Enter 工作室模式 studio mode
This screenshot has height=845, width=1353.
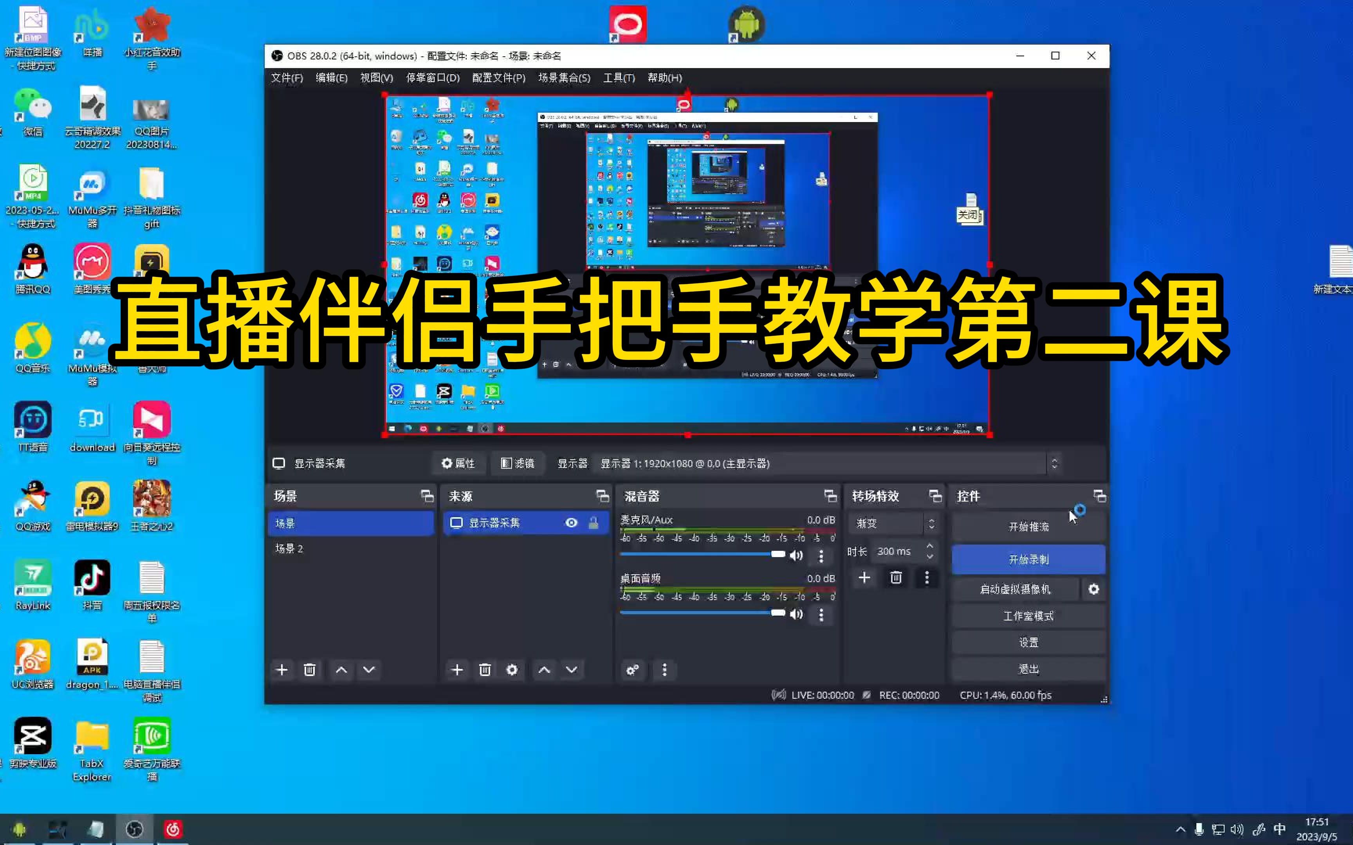pos(1028,615)
